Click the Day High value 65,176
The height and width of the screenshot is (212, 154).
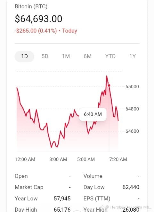coord(62,209)
